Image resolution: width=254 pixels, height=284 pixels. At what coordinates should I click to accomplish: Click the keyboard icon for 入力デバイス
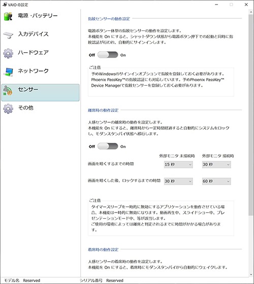pyautogui.click(x=8, y=35)
